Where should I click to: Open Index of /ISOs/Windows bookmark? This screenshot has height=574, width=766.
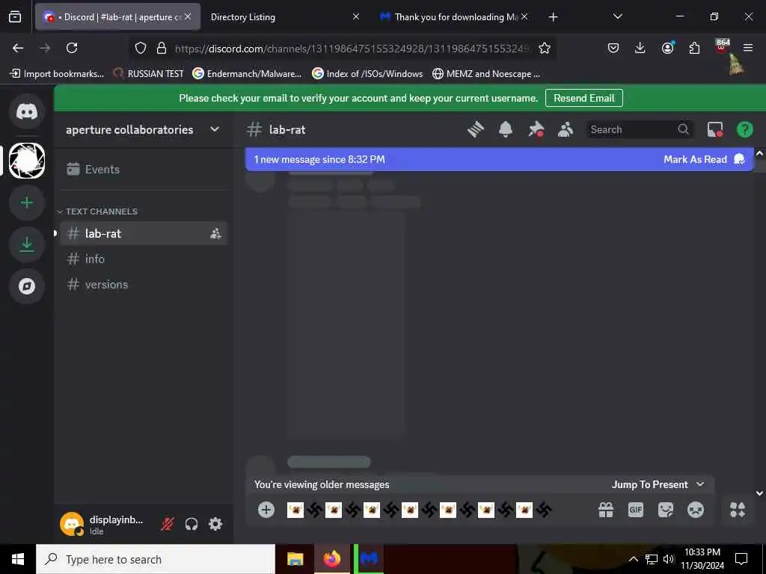368,74
